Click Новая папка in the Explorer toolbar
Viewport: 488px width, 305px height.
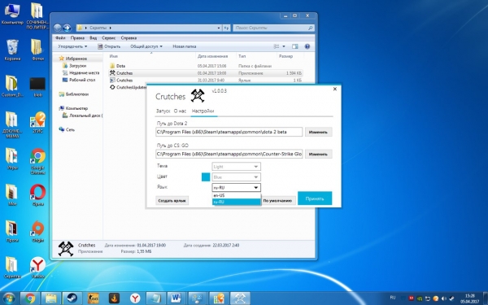click(185, 46)
